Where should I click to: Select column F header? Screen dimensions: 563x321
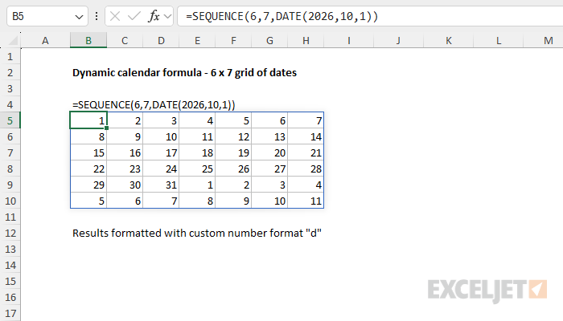click(x=234, y=40)
